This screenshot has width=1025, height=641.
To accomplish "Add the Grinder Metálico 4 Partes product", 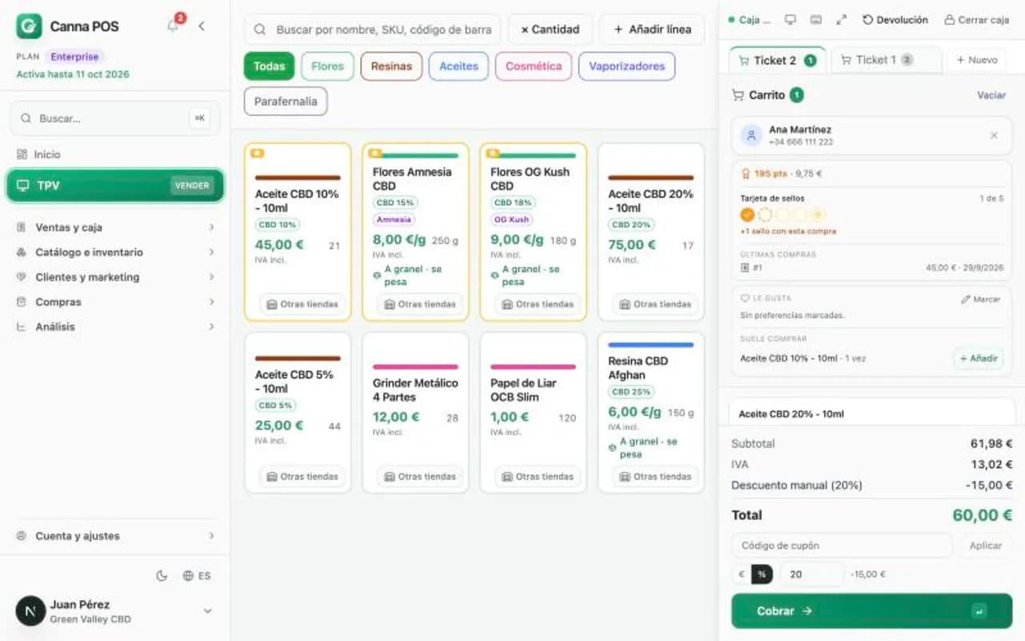I will click(x=416, y=413).
